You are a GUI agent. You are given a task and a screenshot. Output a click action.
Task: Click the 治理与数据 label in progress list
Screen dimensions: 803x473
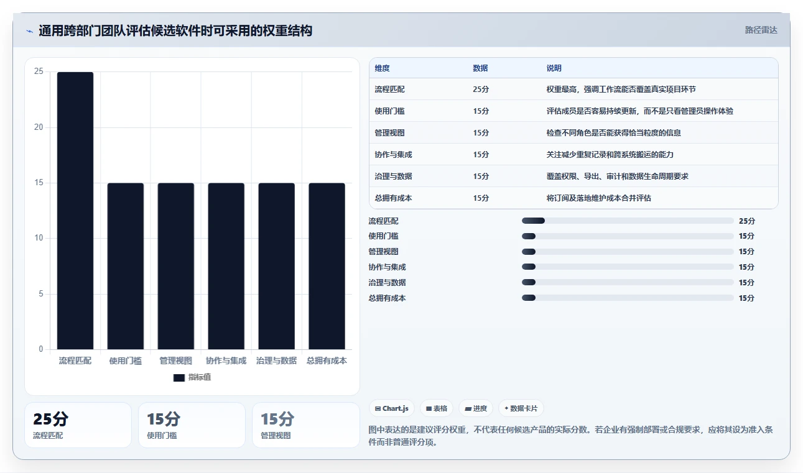point(387,283)
